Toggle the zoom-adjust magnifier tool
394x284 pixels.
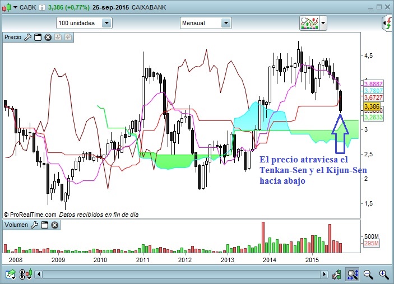[353, 274]
